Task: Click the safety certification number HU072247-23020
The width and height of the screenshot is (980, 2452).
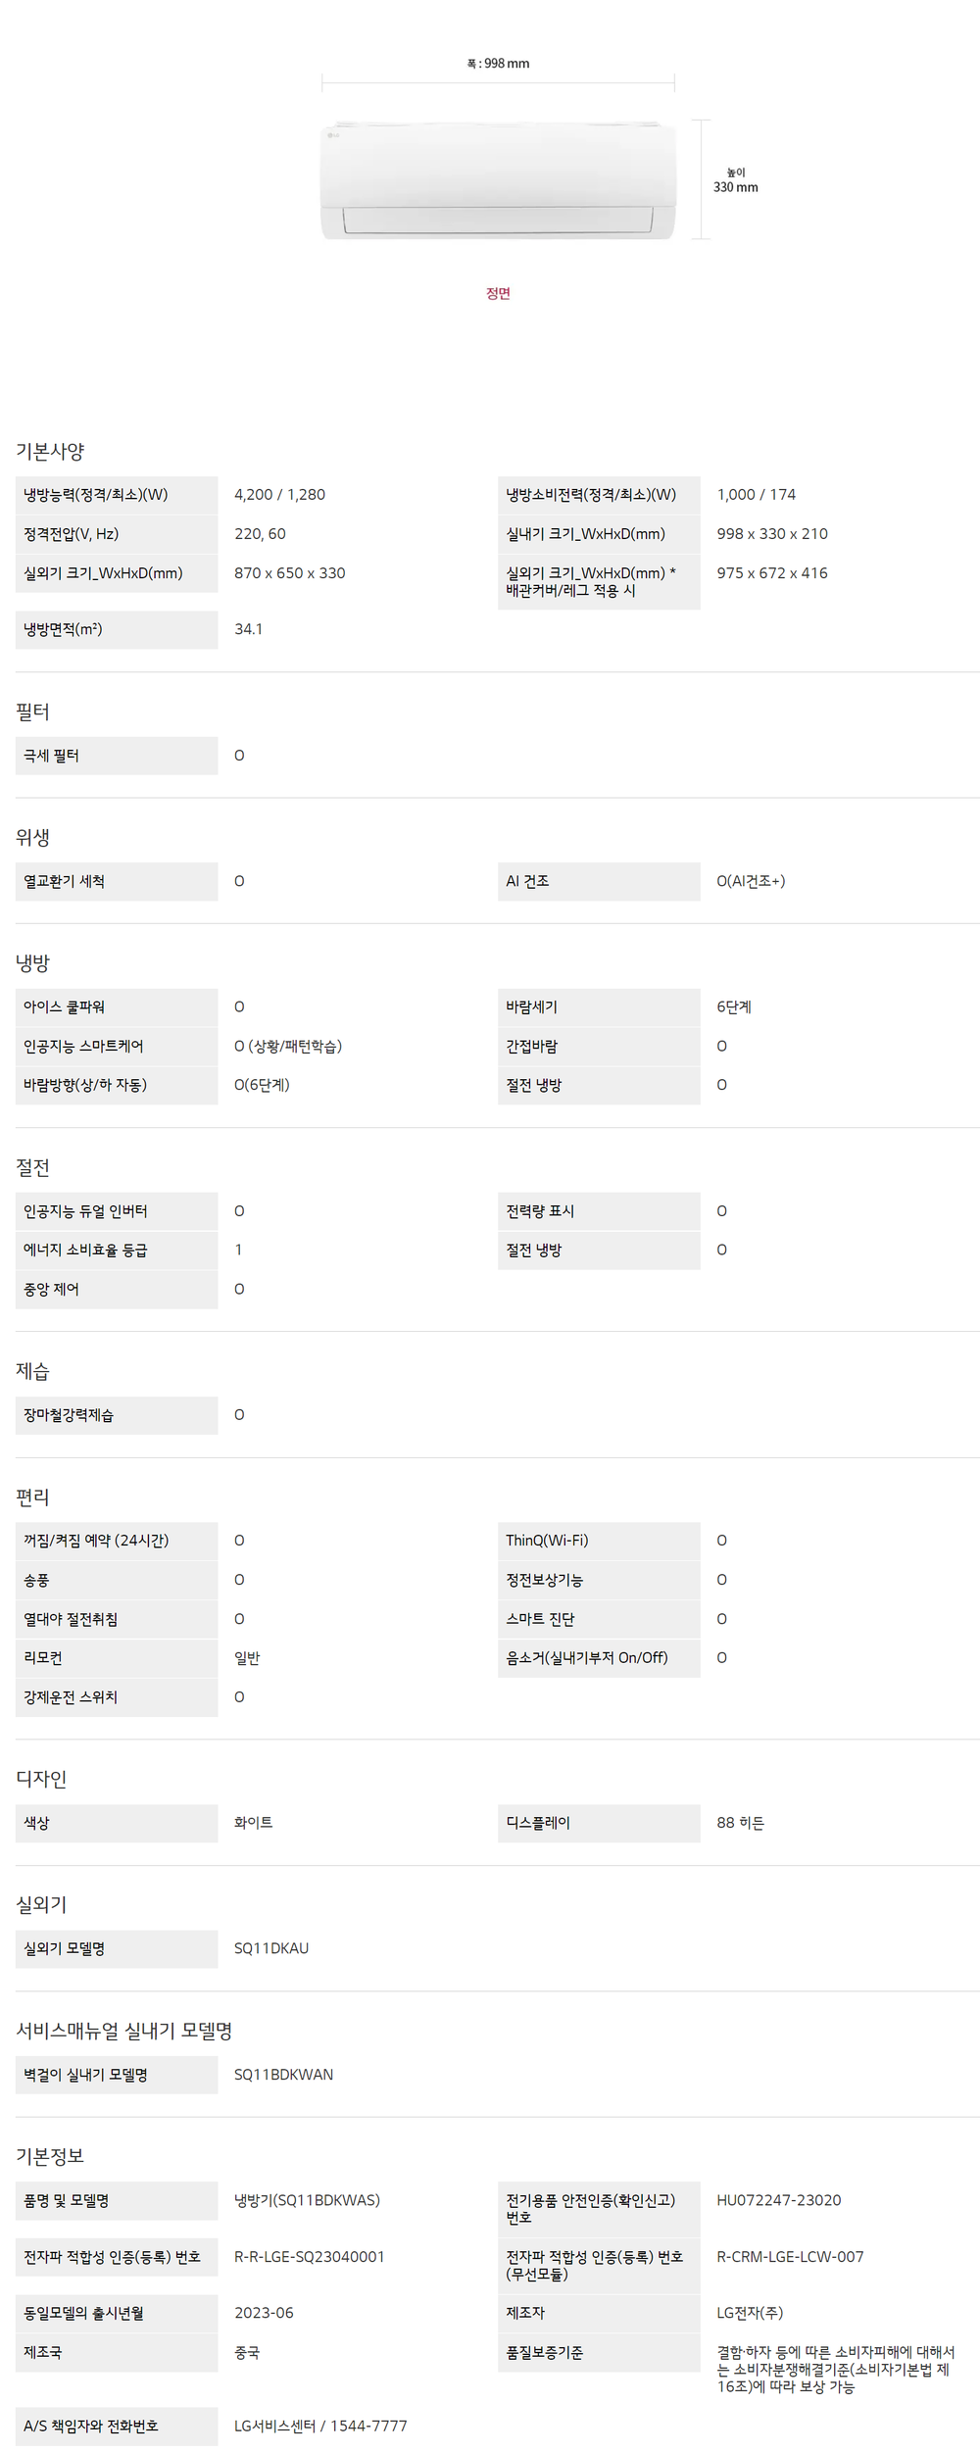Action: pyautogui.click(x=778, y=2200)
